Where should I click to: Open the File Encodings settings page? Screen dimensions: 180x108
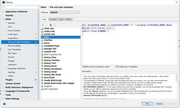[14, 46]
